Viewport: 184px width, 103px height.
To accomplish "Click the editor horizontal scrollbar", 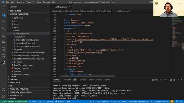I will click(x=87, y=76).
